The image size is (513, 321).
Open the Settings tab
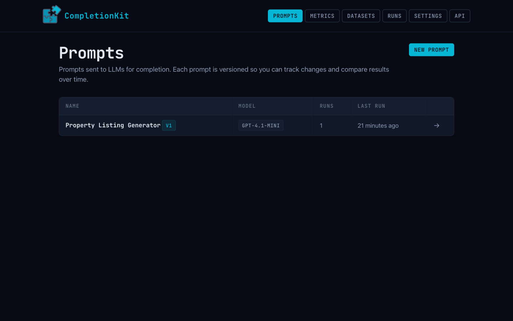(x=428, y=16)
